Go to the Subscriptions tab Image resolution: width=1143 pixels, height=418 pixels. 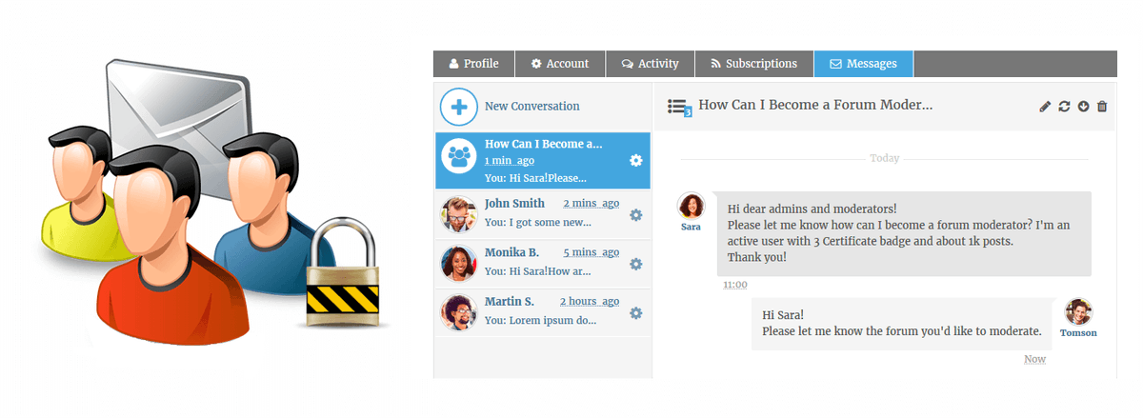pos(753,64)
